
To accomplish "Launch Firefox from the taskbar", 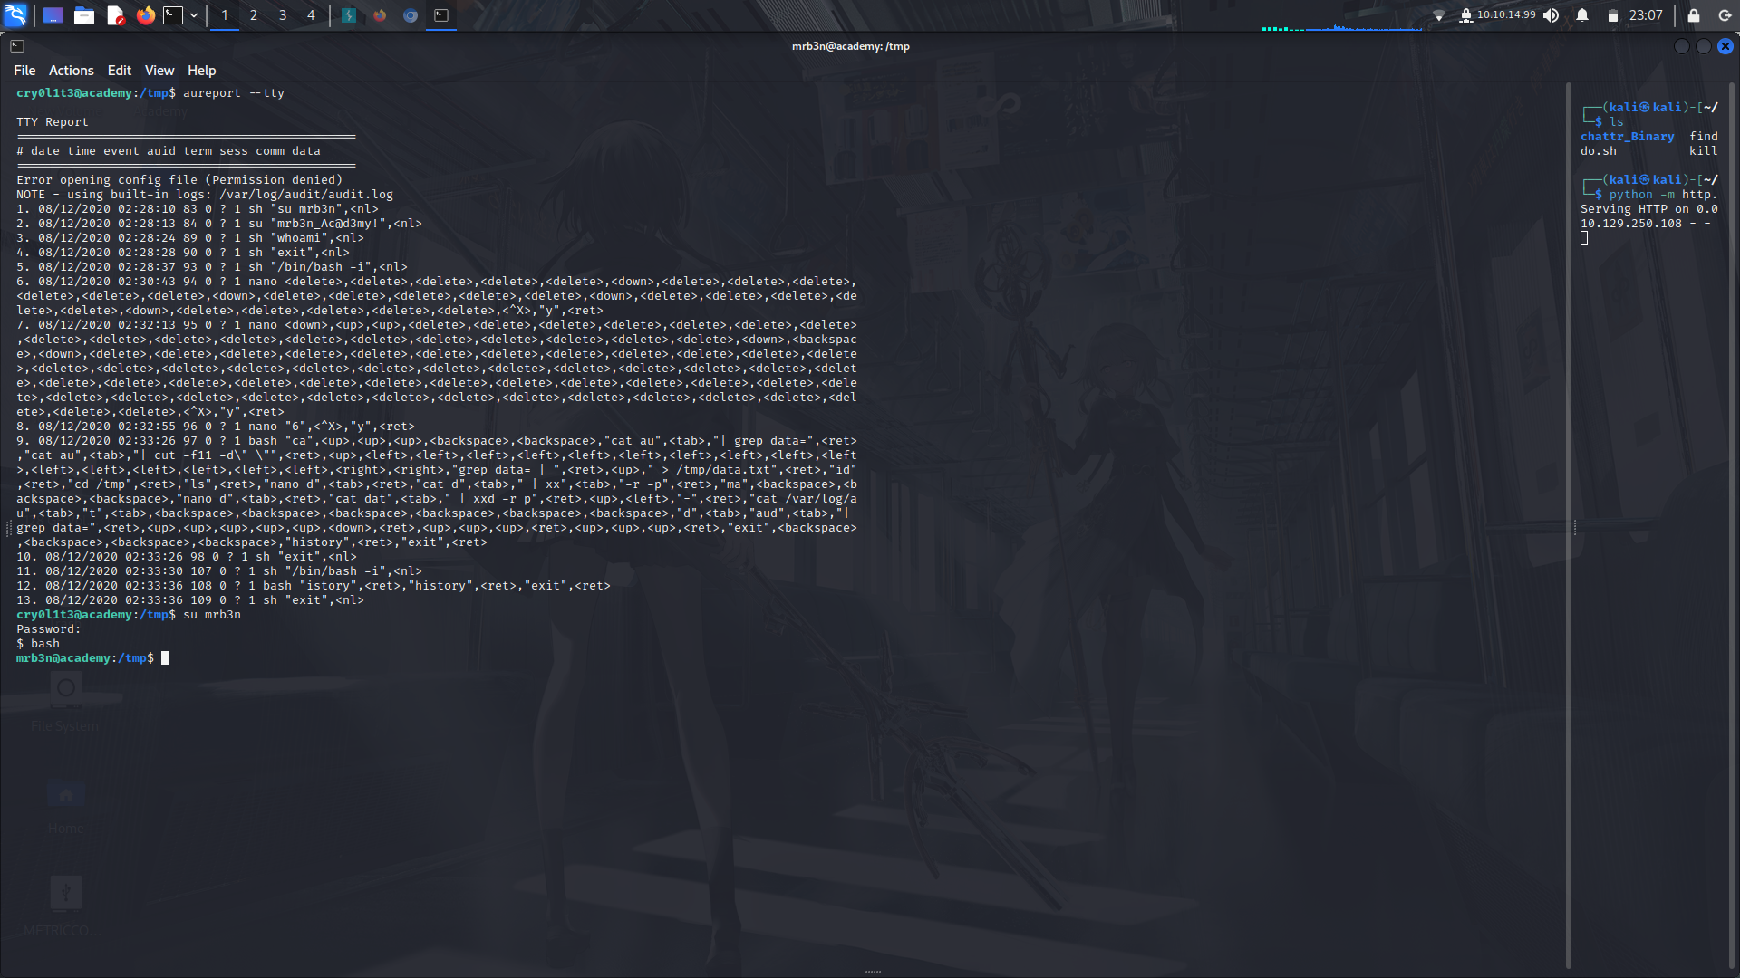I will click(x=145, y=14).
